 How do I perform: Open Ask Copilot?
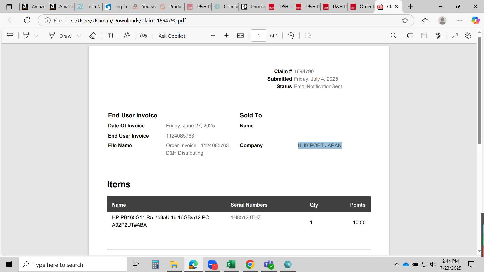(x=172, y=36)
